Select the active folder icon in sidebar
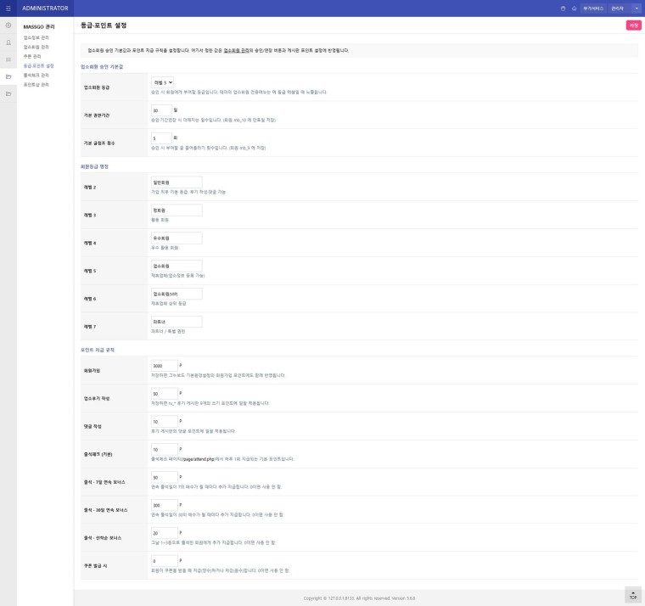This screenshot has height=606, width=645. (x=8, y=76)
